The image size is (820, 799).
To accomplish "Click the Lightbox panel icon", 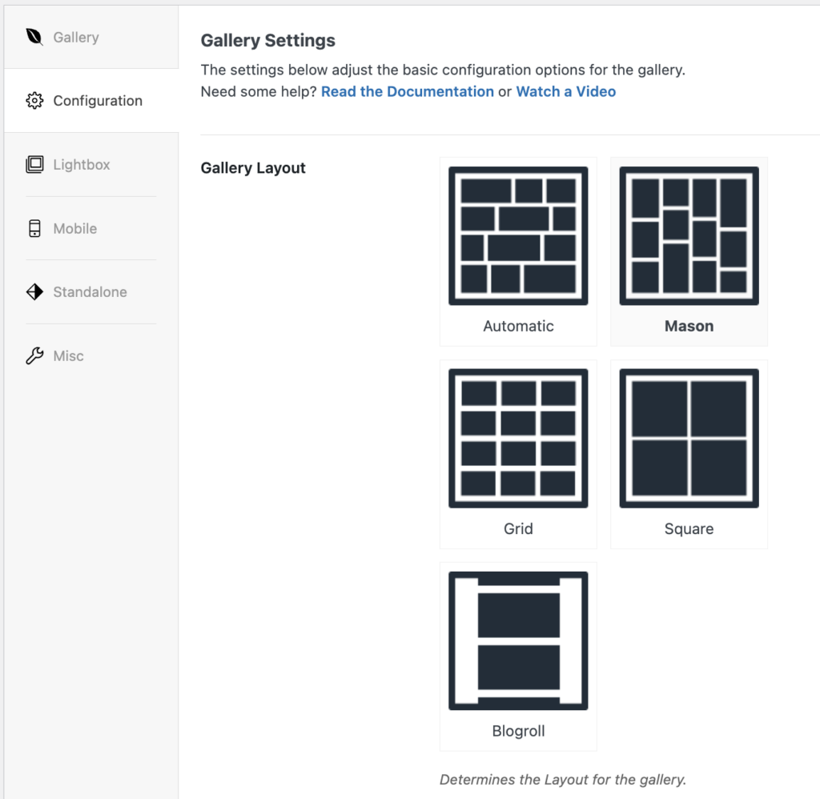I will (x=34, y=164).
